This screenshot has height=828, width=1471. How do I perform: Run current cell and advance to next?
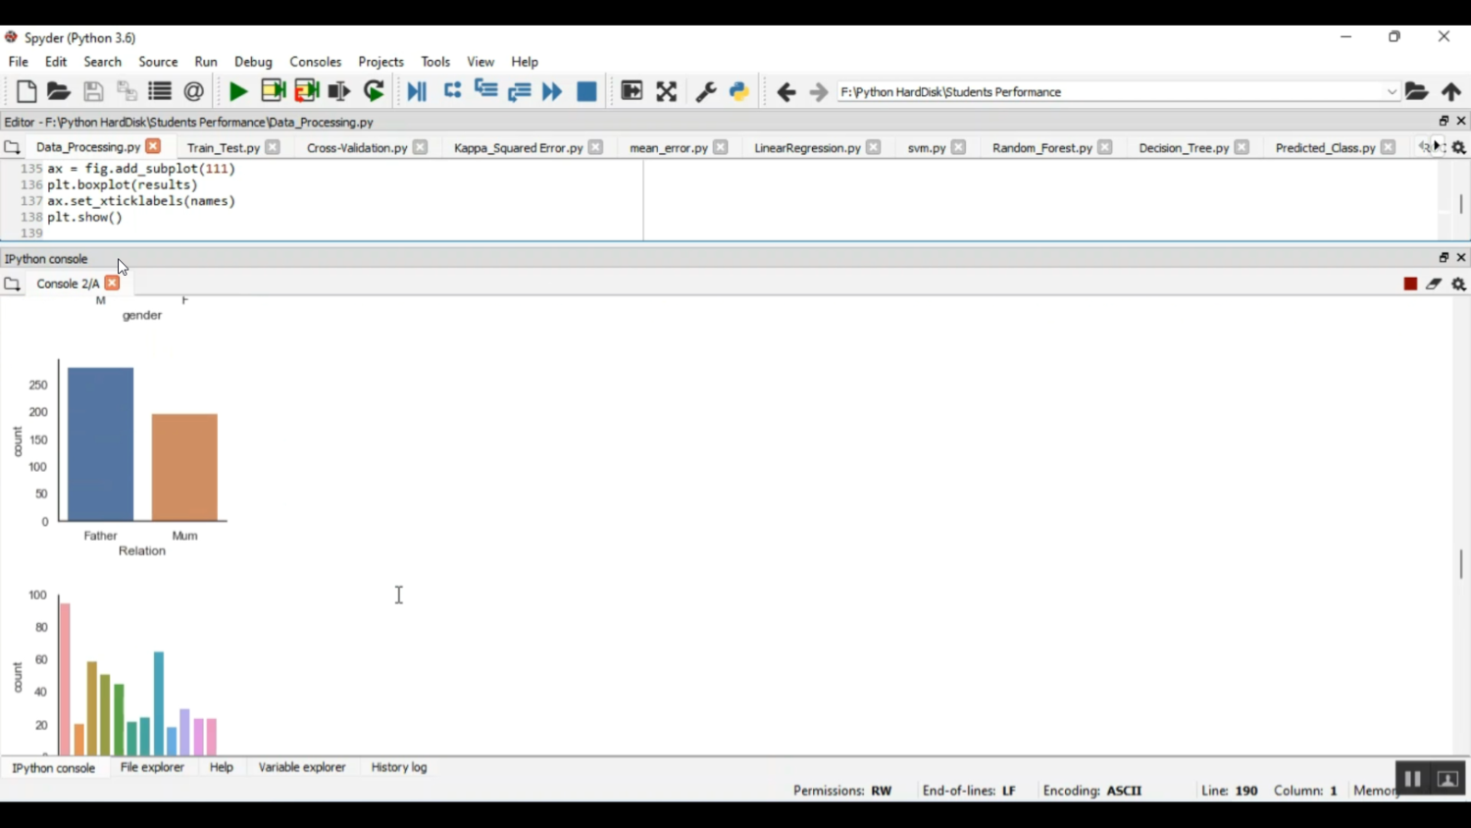click(x=307, y=91)
